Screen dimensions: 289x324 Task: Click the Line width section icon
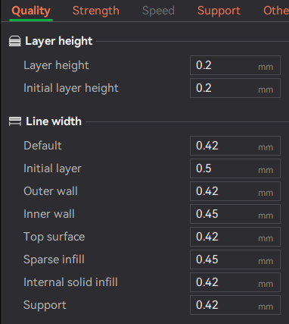(x=15, y=121)
